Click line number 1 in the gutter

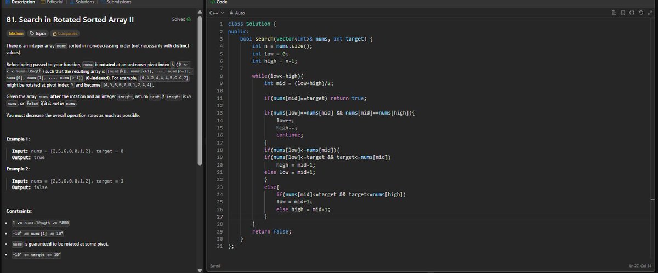[x=220, y=24]
